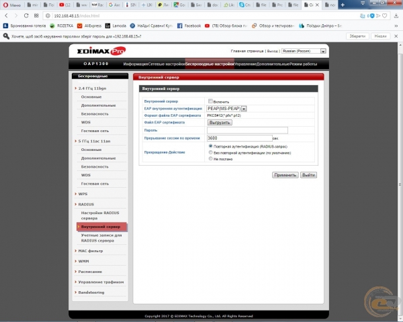The image size is (403, 322).
Task: Click the Edimax Pro logo
Action: click(x=101, y=51)
